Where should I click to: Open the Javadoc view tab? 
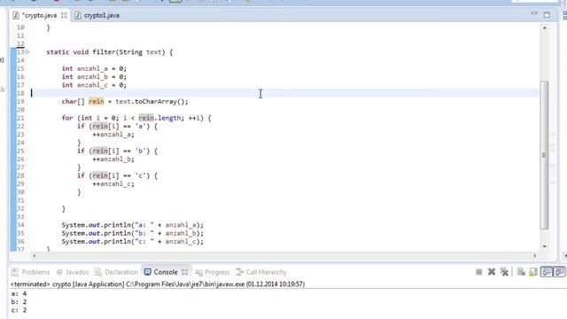[73, 272]
